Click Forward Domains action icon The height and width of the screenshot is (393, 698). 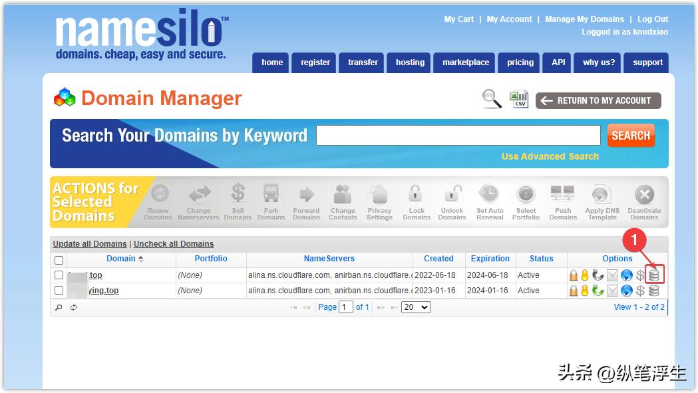306,194
